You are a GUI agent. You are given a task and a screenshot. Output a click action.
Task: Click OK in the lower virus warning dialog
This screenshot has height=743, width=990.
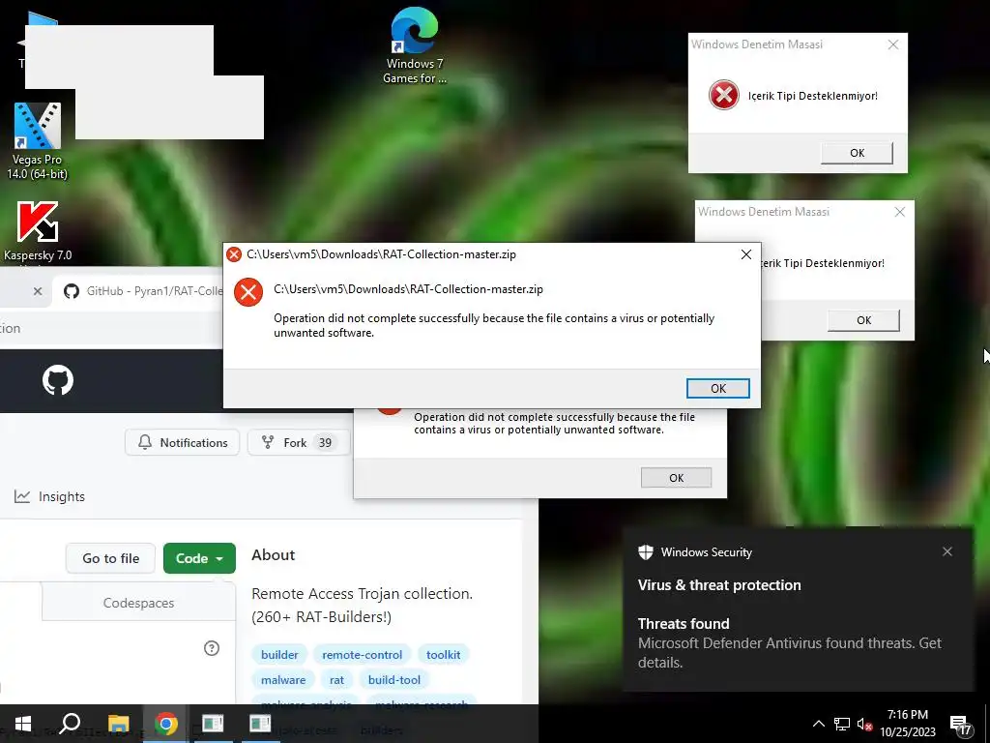[676, 478]
